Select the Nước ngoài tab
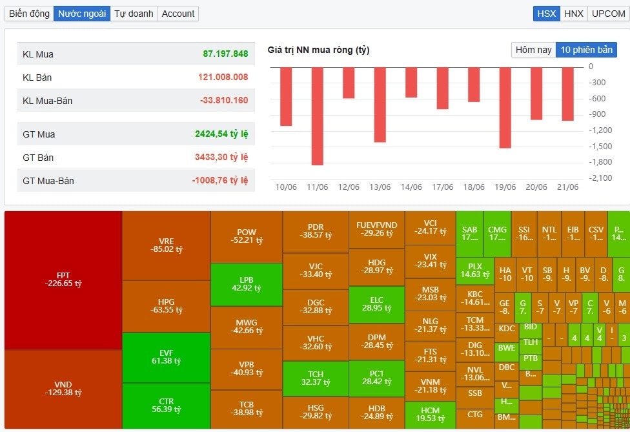The width and height of the screenshot is (630, 432). click(x=82, y=14)
